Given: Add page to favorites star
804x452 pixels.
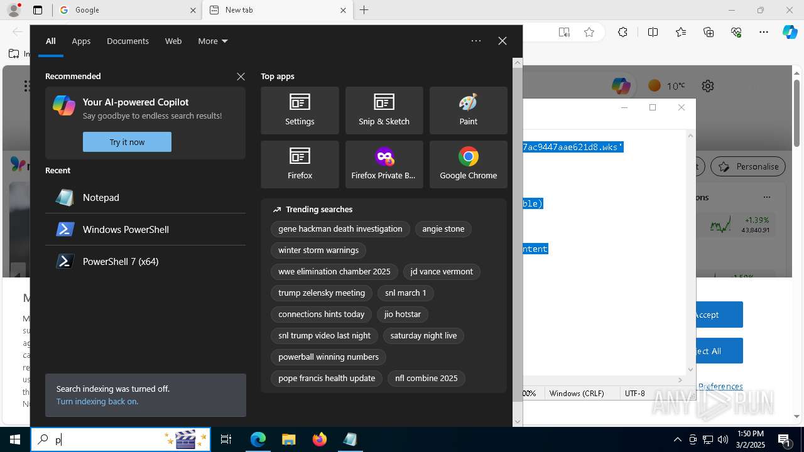Looking at the screenshot, I should (x=589, y=32).
